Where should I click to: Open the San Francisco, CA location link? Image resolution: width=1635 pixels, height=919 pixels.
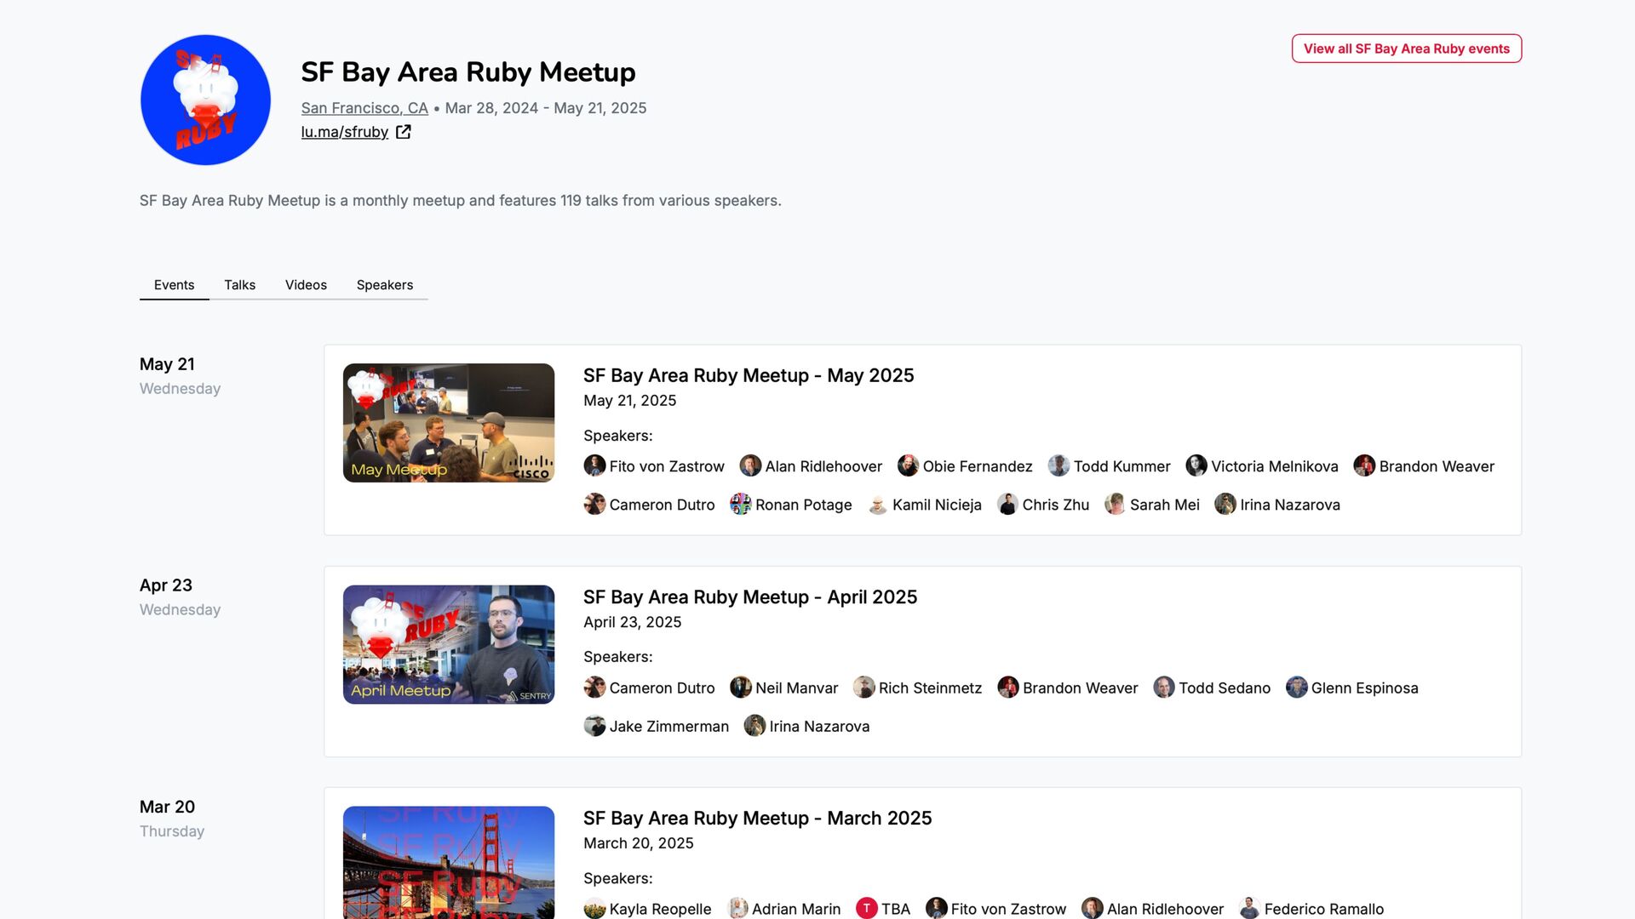[x=364, y=108]
